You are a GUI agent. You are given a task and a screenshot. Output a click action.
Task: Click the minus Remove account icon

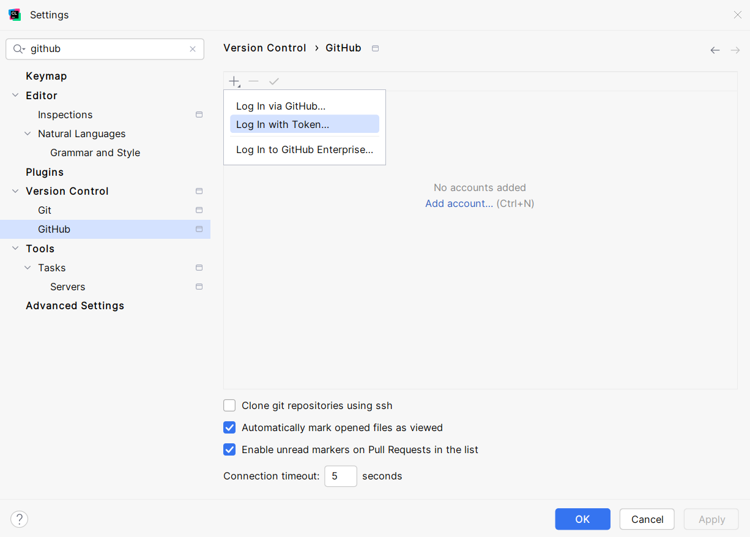(254, 81)
